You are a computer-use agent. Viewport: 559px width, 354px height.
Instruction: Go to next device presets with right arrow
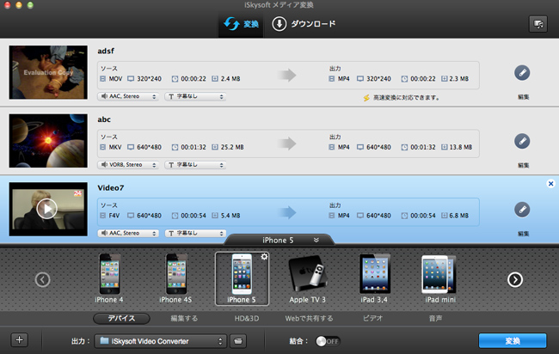(515, 279)
